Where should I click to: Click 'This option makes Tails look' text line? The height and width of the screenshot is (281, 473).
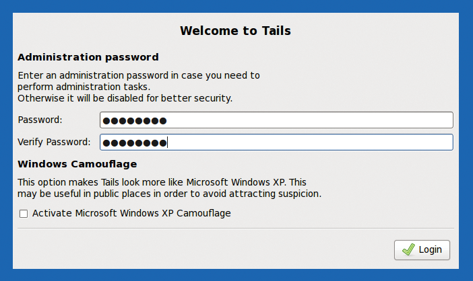(162, 182)
